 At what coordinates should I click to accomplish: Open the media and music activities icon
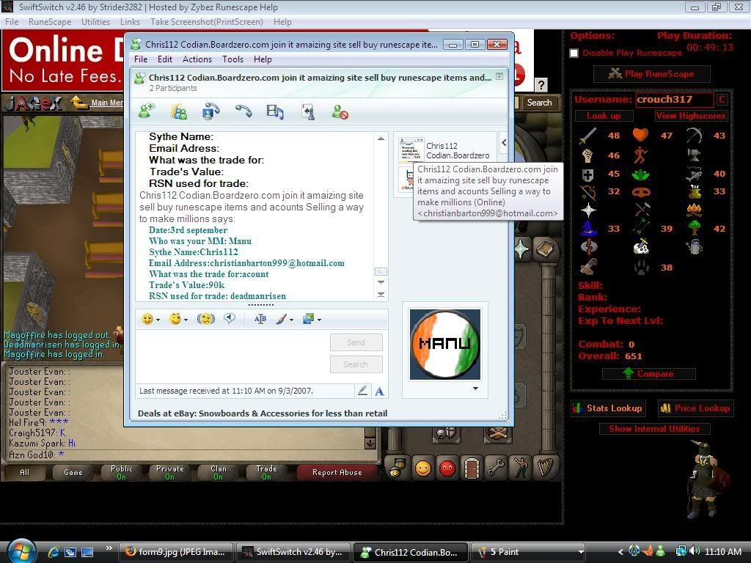coord(275,112)
